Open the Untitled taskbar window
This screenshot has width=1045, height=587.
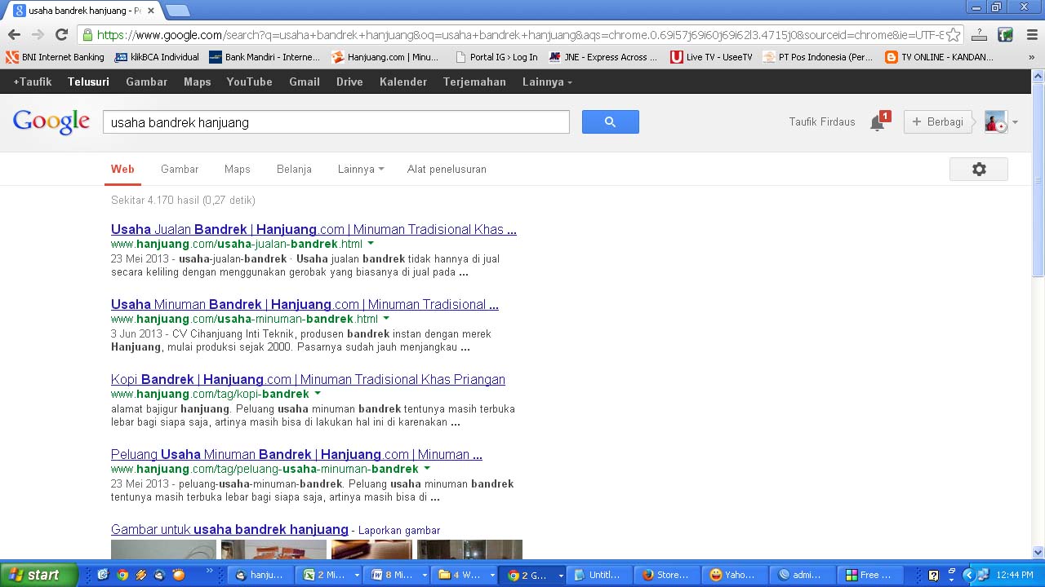tap(598, 575)
